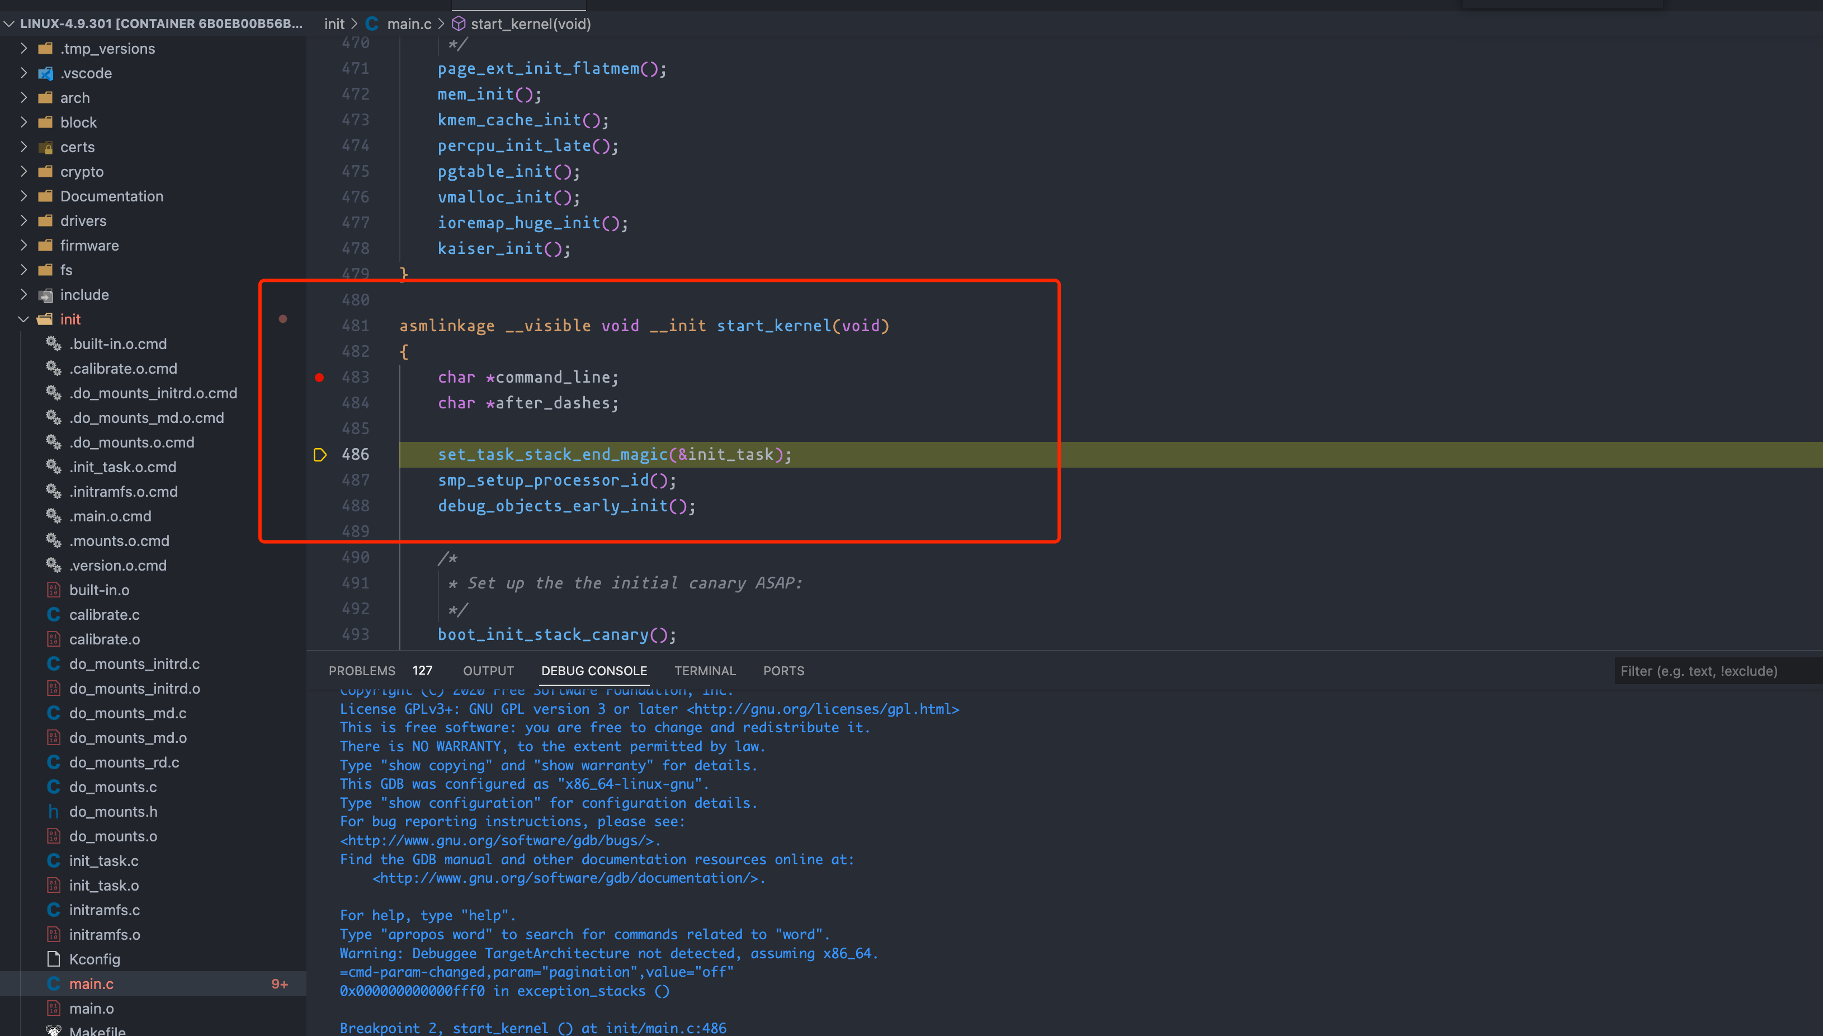This screenshot has width=1823, height=1036.
Task: Open the gnu.org GPL license link
Action: 822,709
